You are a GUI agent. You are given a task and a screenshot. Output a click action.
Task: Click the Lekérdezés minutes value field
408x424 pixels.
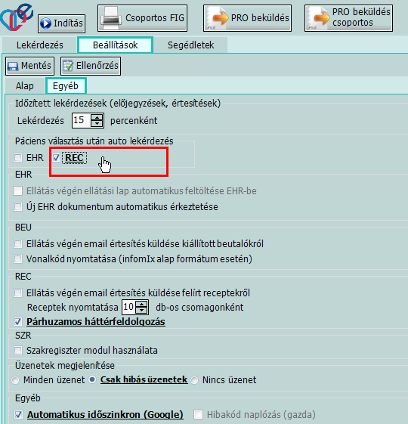pyautogui.click(x=82, y=120)
